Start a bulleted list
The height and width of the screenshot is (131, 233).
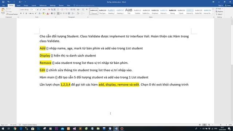tap(59, 10)
